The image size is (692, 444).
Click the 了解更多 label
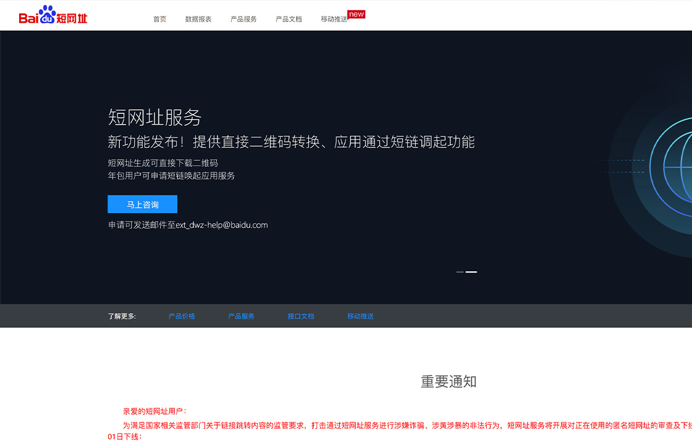(122, 316)
